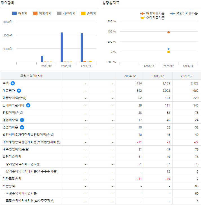201x205 pixels.
Task: Toggle the 세전이익 gray legend swatch
Action: tap(59, 13)
